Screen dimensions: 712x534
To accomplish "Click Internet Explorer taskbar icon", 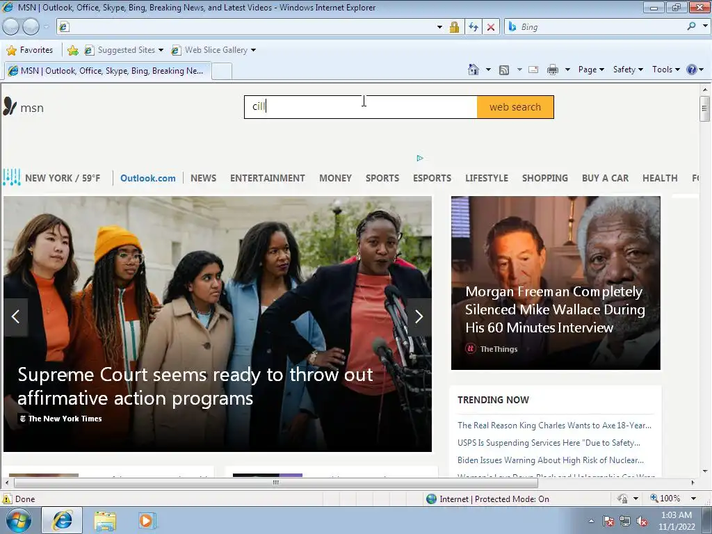I will tap(62, 520).
